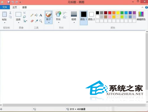148x112 pixels.
Task: Open the line Size thickness icon
Action: coord(74,14)
